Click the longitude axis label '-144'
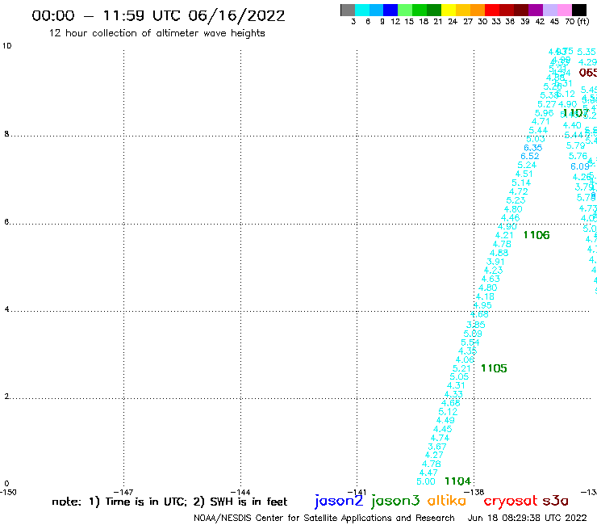 240,492
